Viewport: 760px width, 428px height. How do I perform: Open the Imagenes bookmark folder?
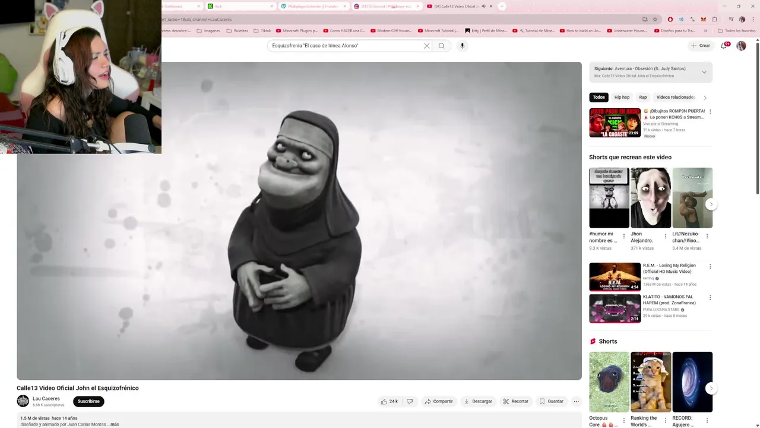208,30
